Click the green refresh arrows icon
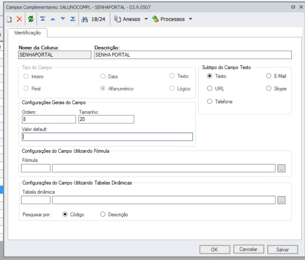Viewport: 305px width, 260px height. 31,19
